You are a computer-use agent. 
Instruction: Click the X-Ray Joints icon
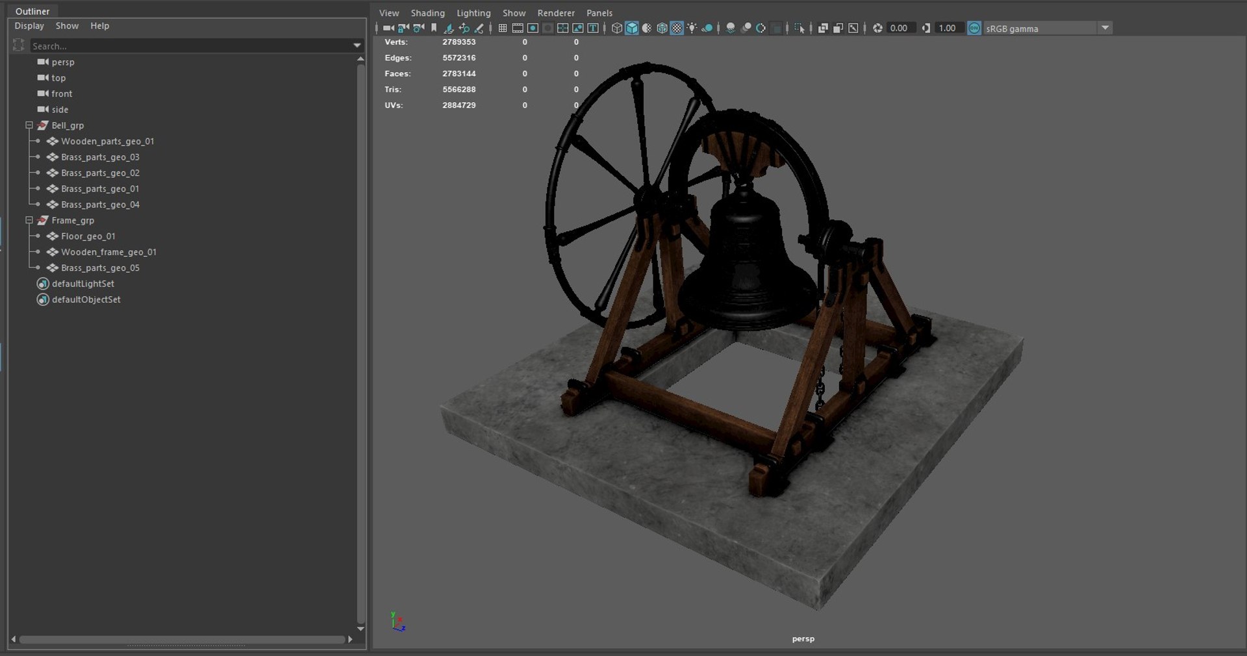pos(853,28)
